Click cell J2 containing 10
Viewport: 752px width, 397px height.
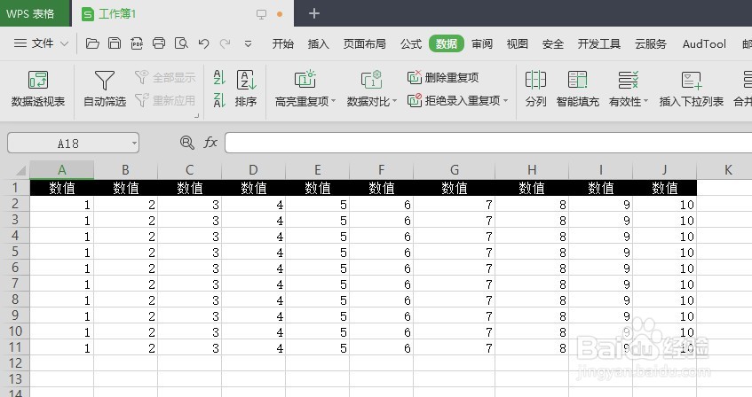coord(665,205)
